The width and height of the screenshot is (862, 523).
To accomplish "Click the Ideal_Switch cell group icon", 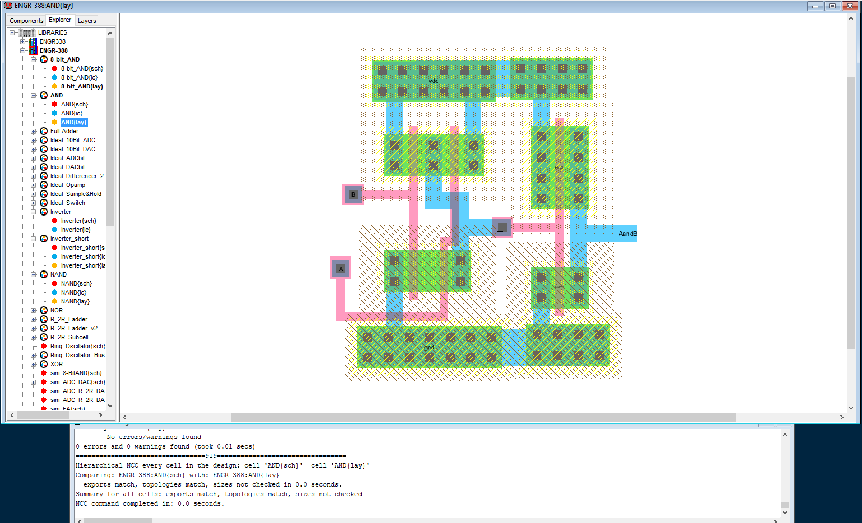I will coord(44,203).
